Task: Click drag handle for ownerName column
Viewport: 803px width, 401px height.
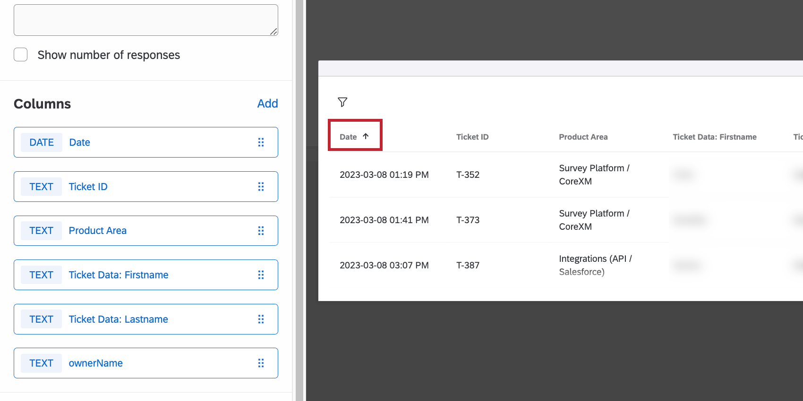Action: (261, 363)
